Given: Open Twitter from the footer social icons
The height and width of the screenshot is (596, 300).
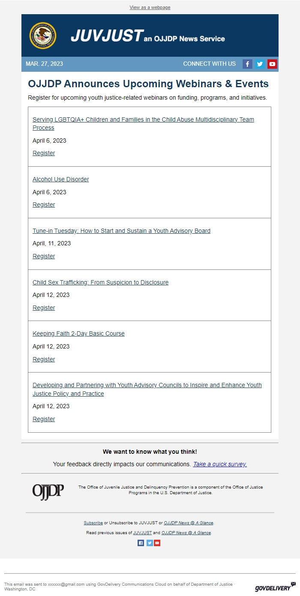Looking at the screenshot, I should click(149, 543).
